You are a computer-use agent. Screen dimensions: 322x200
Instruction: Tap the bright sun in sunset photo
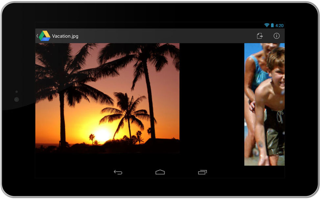click(102, 134)
